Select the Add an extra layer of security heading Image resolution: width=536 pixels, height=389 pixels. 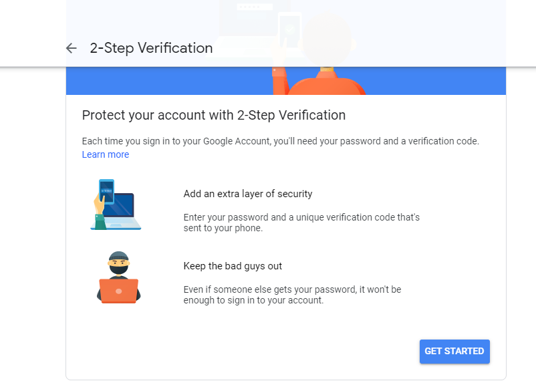click(248, 194)
